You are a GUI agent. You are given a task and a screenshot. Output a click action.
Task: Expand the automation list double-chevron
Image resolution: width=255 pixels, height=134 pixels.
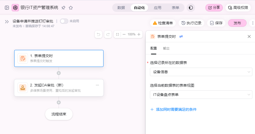click(7, 22)
